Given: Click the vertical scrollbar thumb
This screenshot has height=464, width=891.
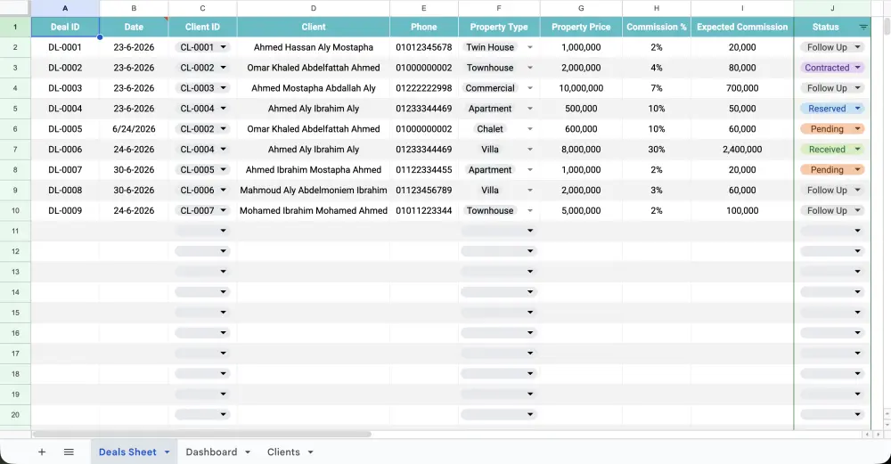Looking at the screenshot, I should pos(887,26).
